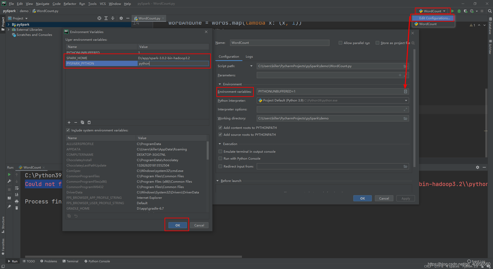This screenshot has height=269, width=493.
Task: Expand External Libraries tree node
Action: coord(8,30)
